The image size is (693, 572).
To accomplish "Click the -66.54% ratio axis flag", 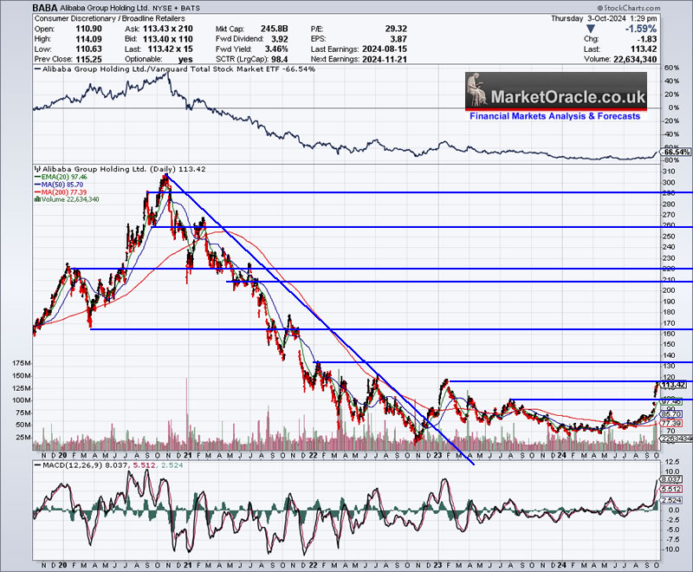I will pos(676,152).
